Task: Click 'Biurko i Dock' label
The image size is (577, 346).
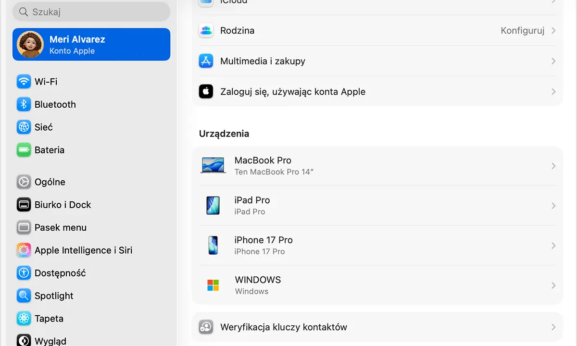Action: [x=63, y=205]
